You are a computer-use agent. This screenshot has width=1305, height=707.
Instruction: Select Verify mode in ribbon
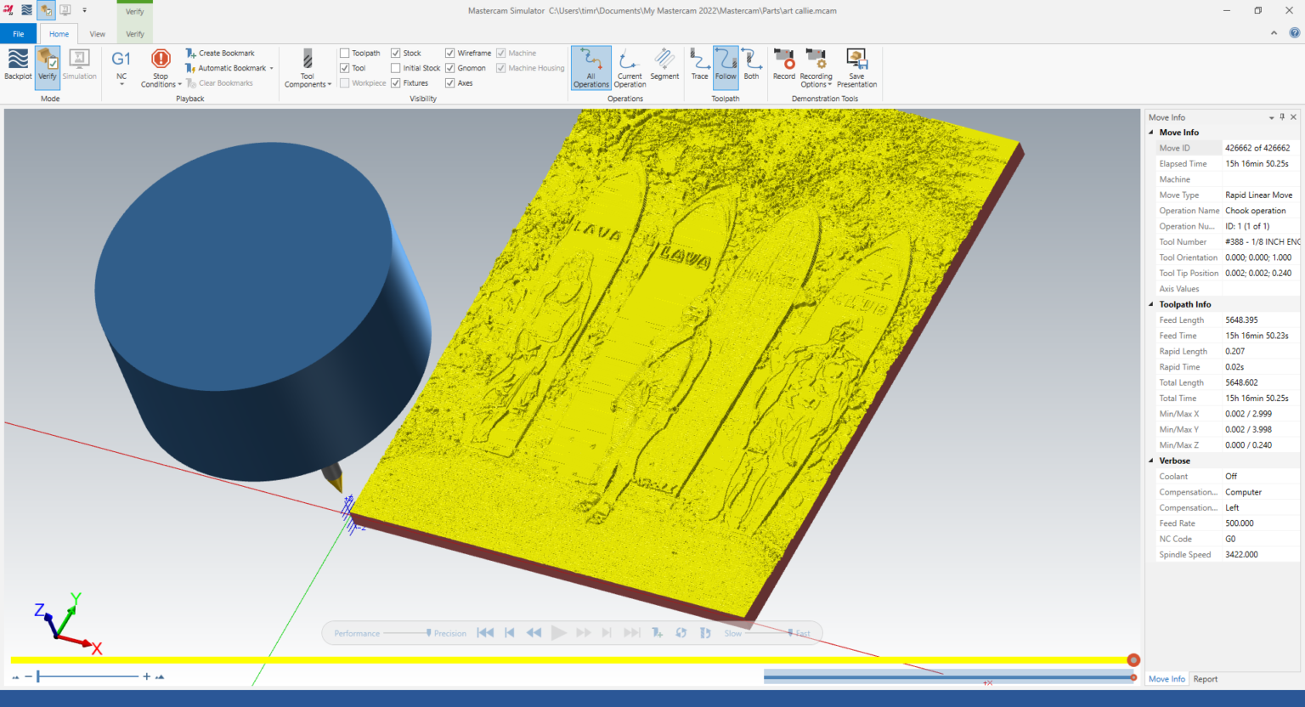coord(48,66)
